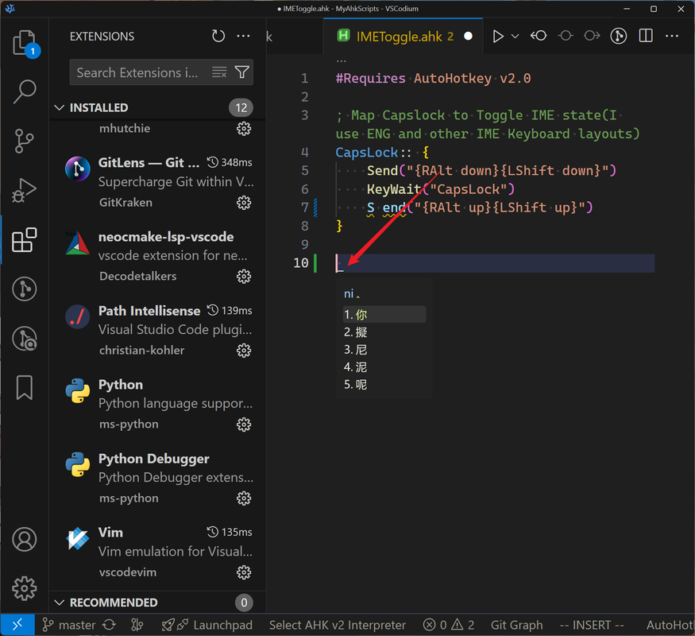Open Launchpad from status bar
The image size is (695, 636).
[x=207, y=625]
